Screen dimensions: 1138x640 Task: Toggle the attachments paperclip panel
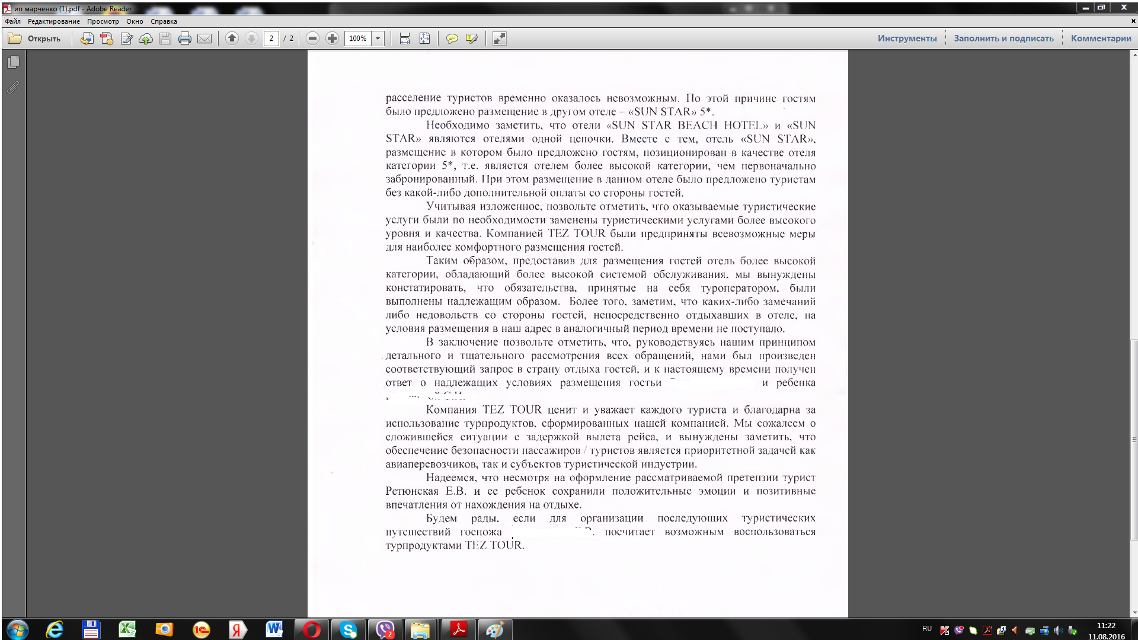[x=13, y=88]
